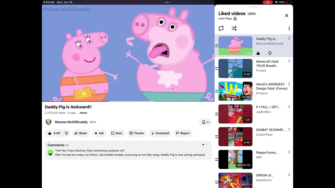Select 'JayBroBlox' channel name in playlist
The image size is (335, 188).
click(x=264, y=112)
